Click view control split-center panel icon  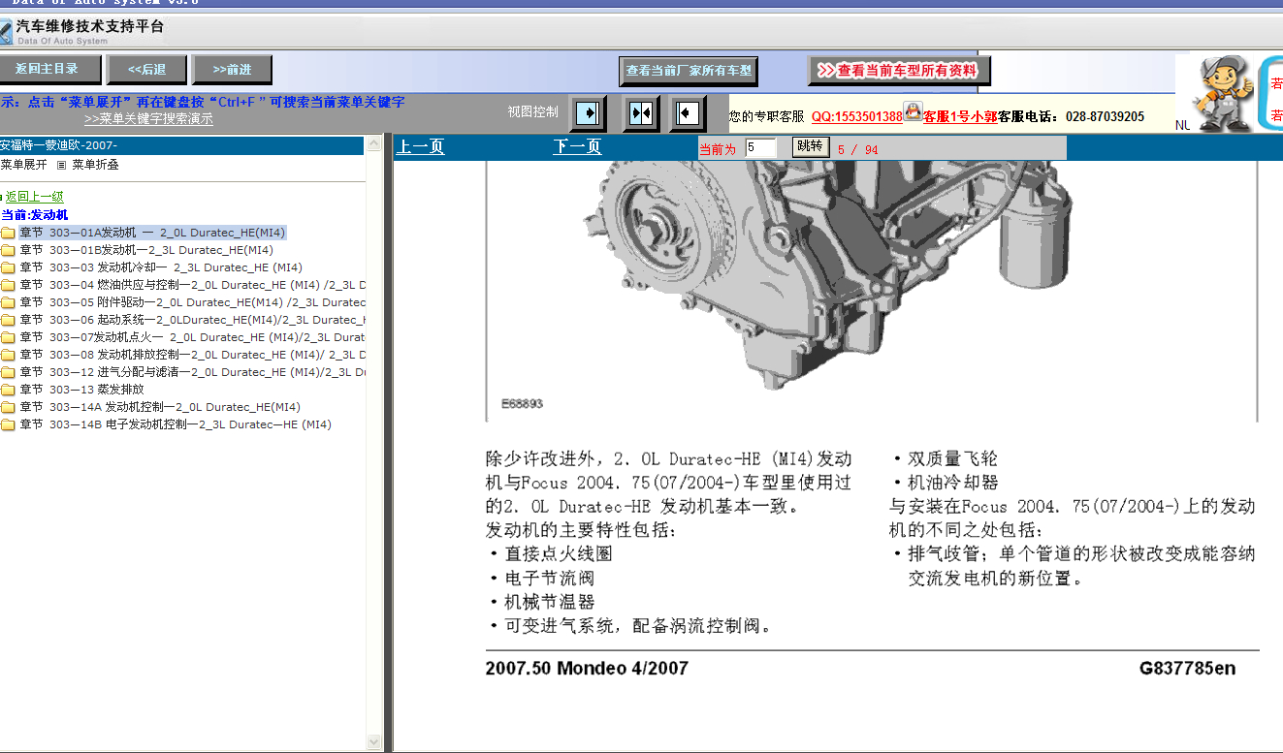tap(641, 113)
